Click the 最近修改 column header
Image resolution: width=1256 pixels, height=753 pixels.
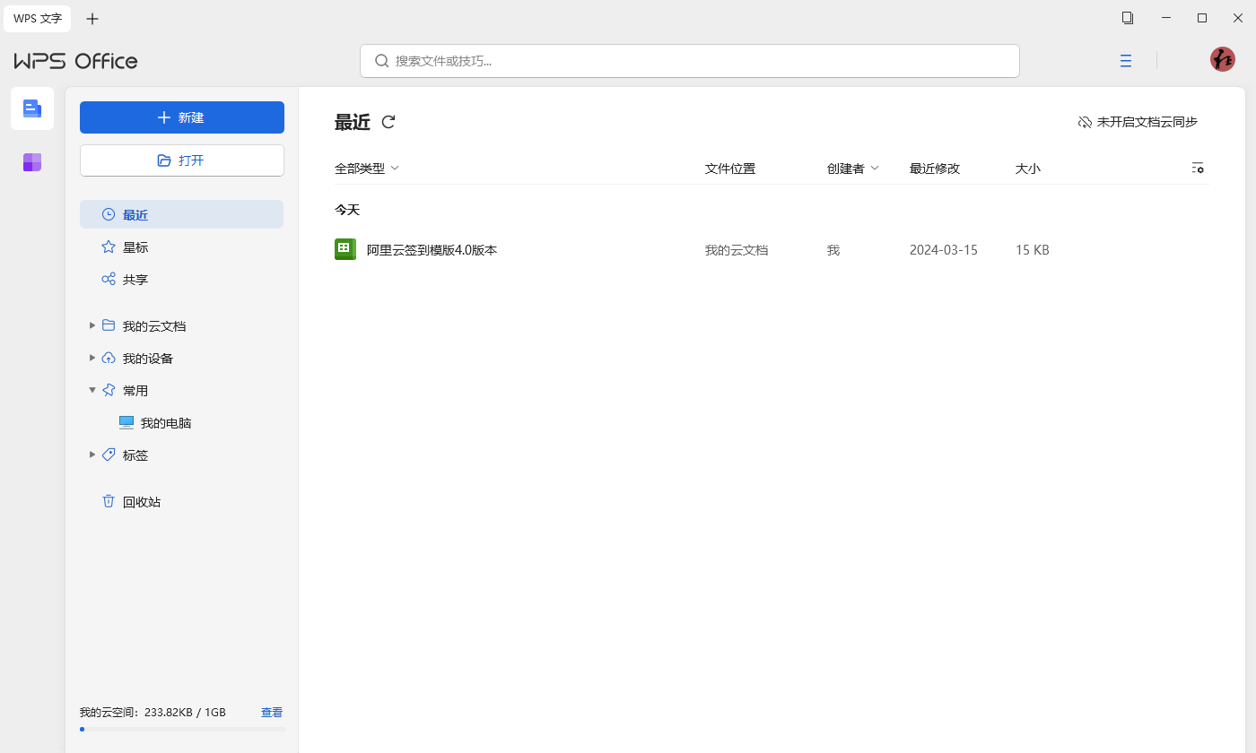click(935, 168)
